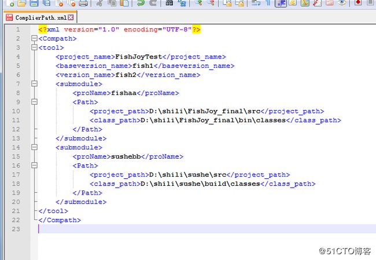376x260 pixels.
Task: Open folder as workspace icon
Action: pyautogui.click(x=330, y=2)
